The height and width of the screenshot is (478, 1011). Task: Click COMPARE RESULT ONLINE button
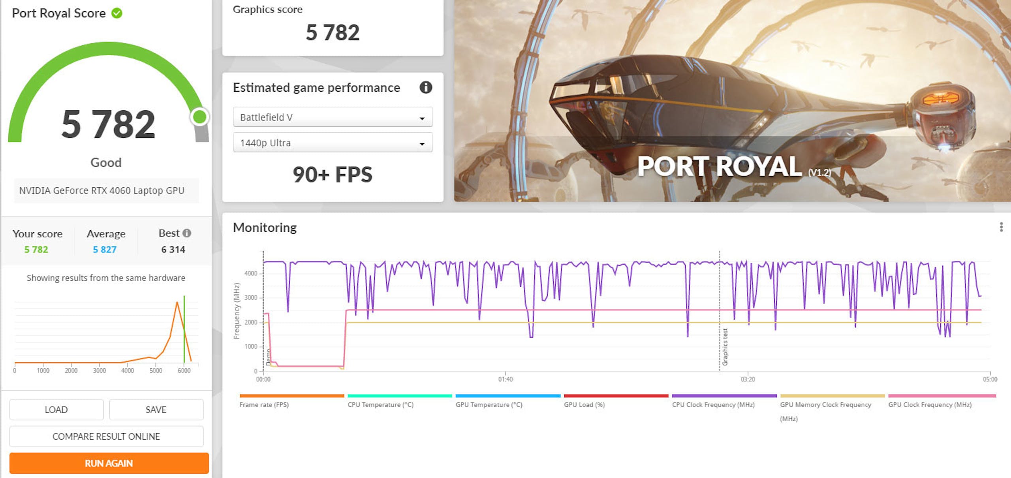click(106, 437)
